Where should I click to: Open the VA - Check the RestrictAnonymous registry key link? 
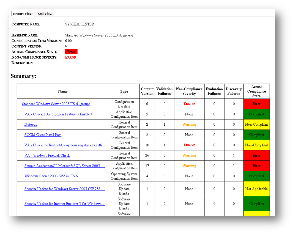tap(64, 145)
